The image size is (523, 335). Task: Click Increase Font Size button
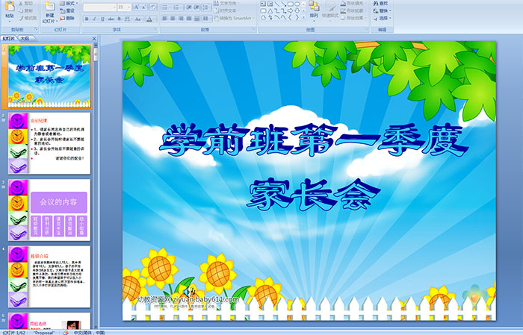click(x=137, y=7)
